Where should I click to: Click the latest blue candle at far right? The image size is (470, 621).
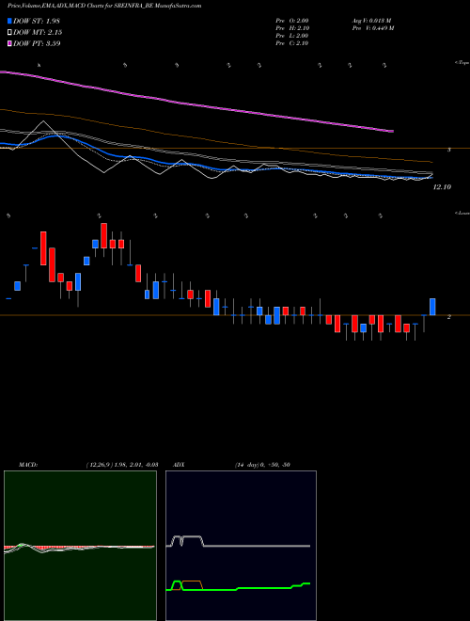[432, 307]
